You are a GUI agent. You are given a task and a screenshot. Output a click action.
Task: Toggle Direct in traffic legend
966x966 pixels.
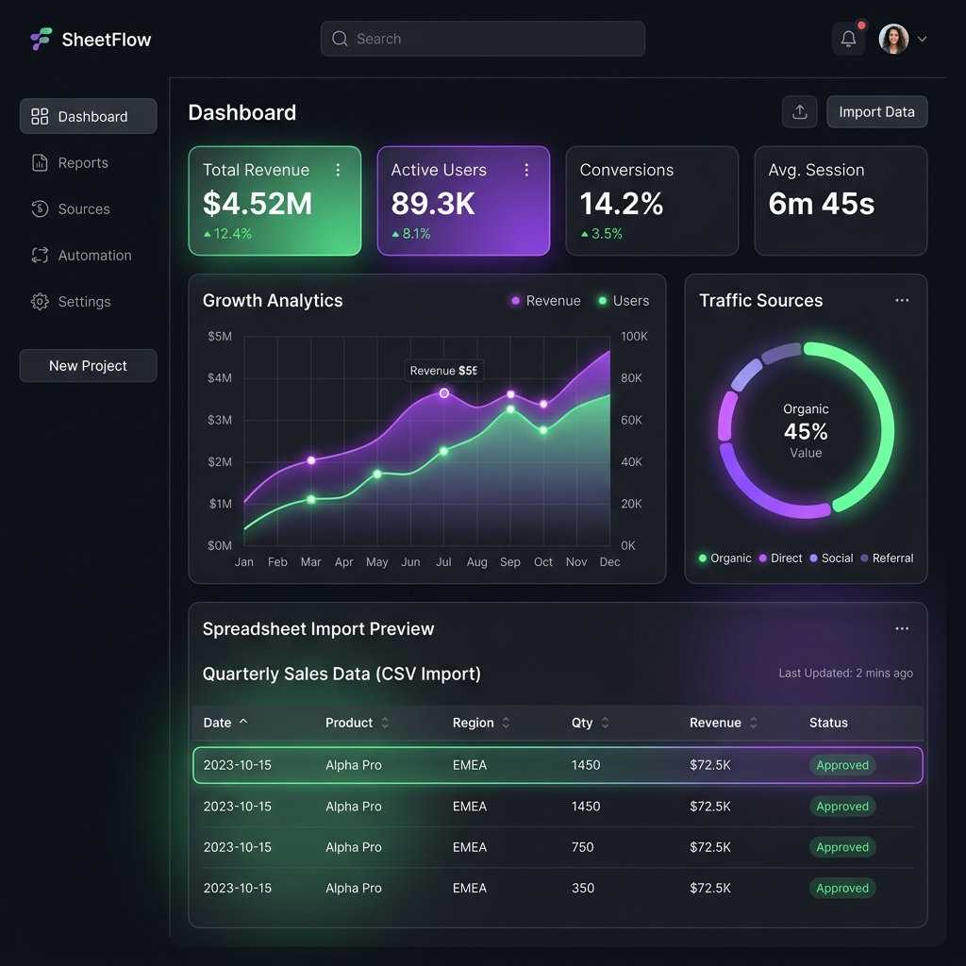pyautogui.click(x=780, y=558)
